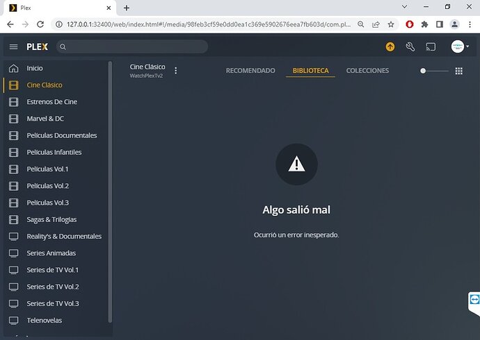Click the Telenovelas TV icon

point(13,320)
